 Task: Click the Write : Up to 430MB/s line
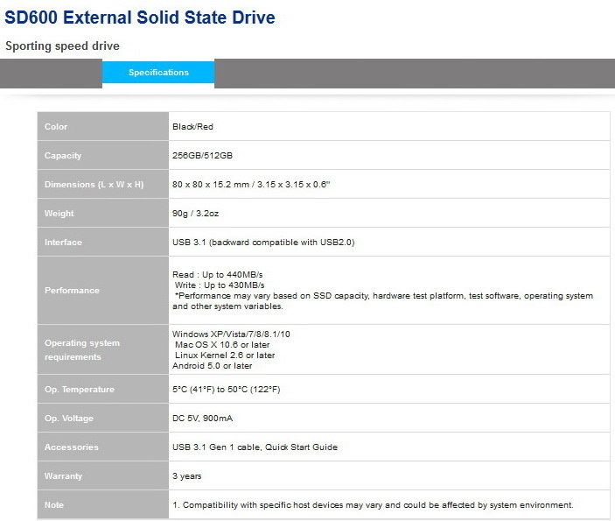coord(220,285)
